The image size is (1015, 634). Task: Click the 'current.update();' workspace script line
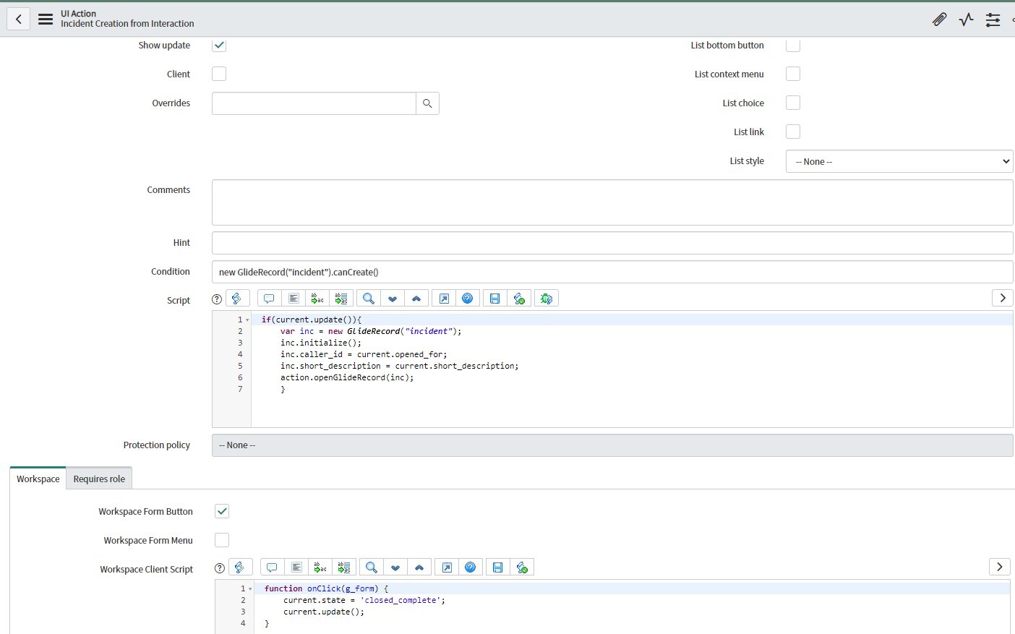324,612
